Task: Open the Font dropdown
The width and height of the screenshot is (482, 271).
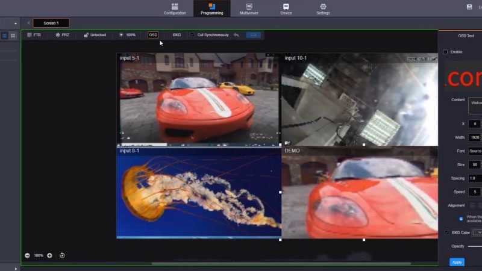Action: 475,151
